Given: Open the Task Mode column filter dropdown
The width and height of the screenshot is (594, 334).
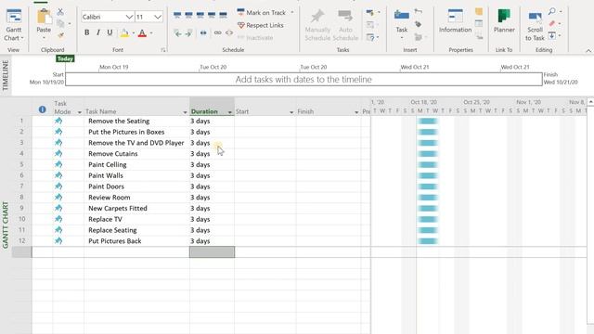Looking at the screenshot, I should 79,112.
